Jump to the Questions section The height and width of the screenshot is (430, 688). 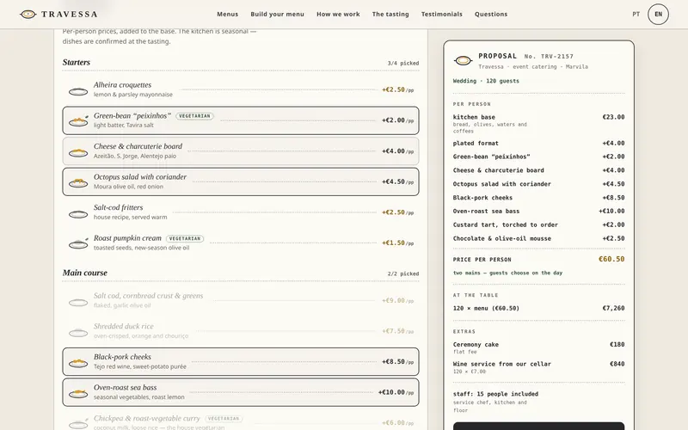tap(491, 14)
